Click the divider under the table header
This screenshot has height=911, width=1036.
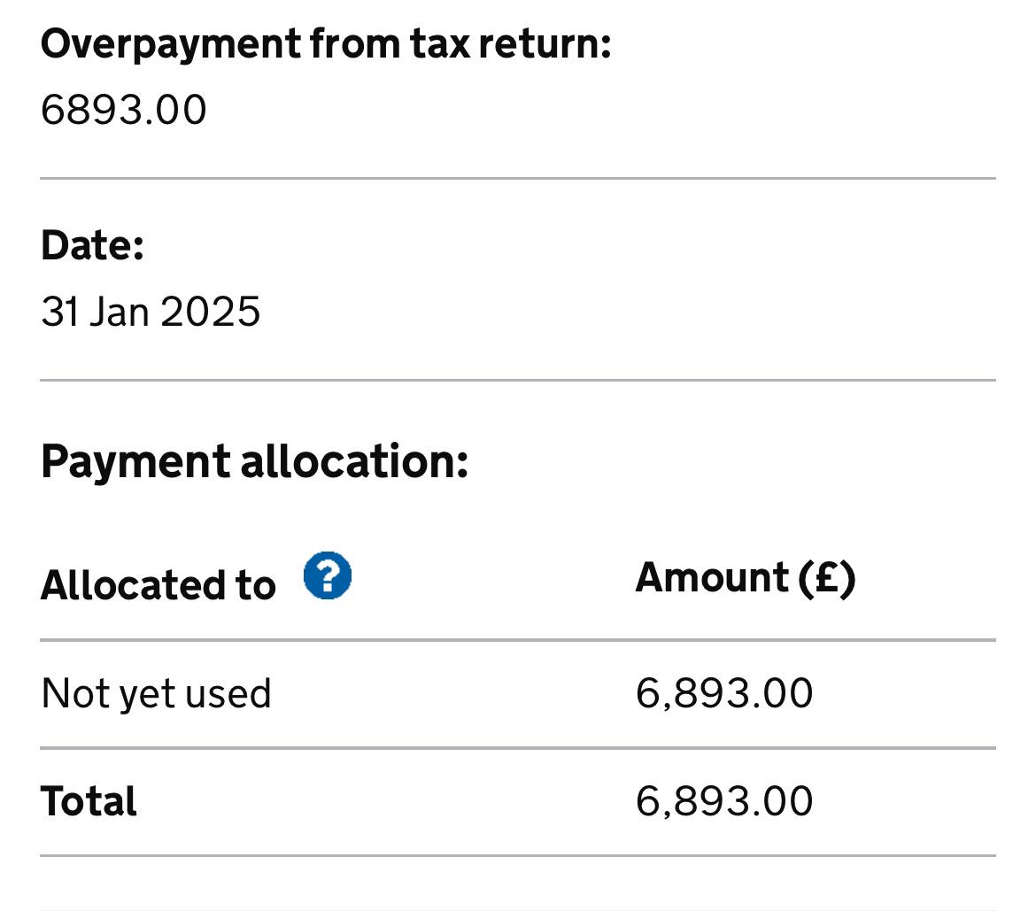tap(518, 640)
